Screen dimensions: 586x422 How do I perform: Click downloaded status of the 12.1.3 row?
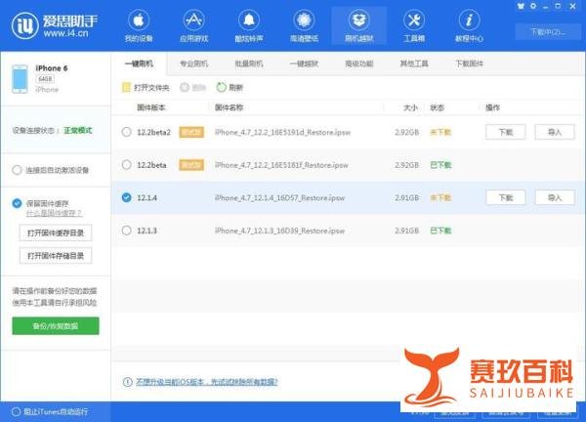440,231
